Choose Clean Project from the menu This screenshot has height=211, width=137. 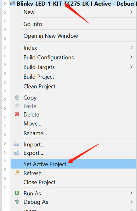click(39, 87)
